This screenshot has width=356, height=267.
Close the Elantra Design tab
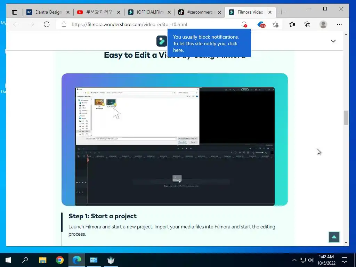coord(68,13)
